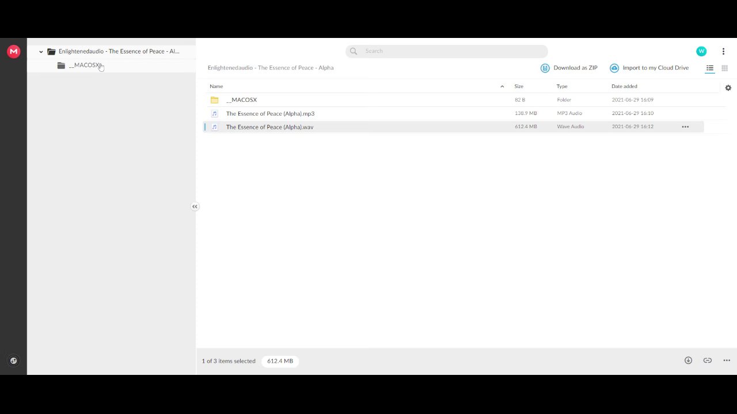Click the 612.4 MB size cell in wav row
The image size is (737, 414).
tap(526, 126)
